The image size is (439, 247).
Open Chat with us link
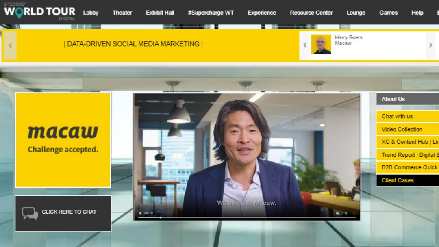(408, 116)
